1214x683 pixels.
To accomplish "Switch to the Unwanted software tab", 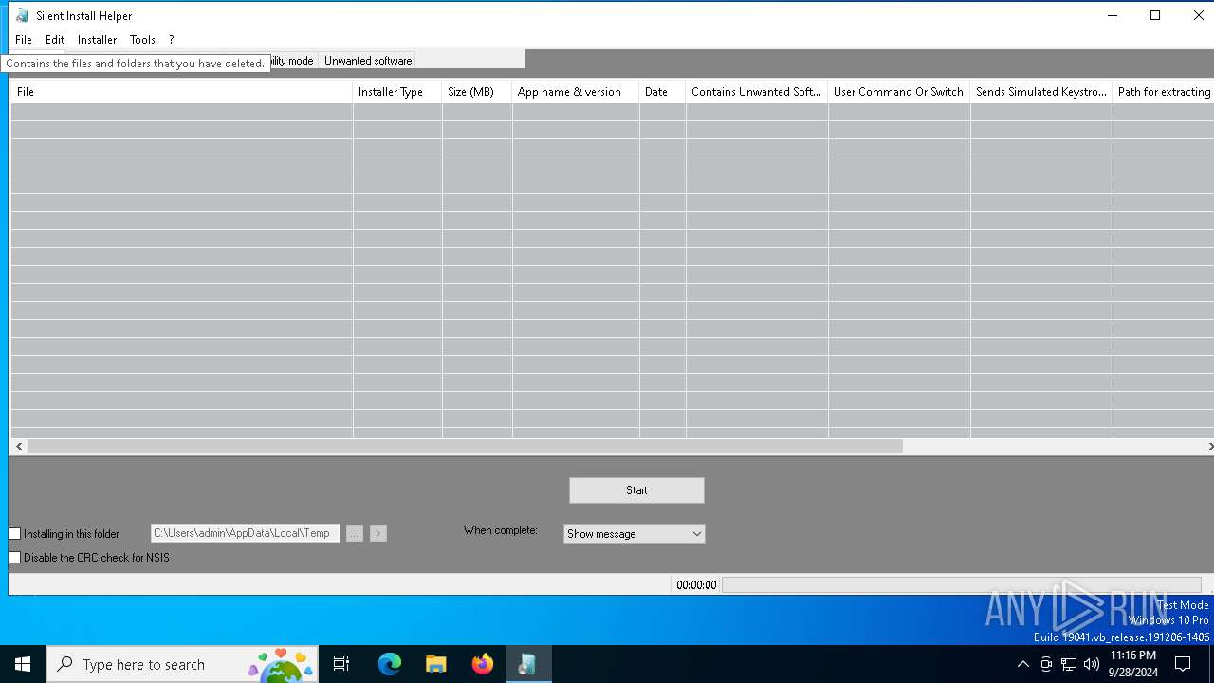I will [x=368, y=61].
